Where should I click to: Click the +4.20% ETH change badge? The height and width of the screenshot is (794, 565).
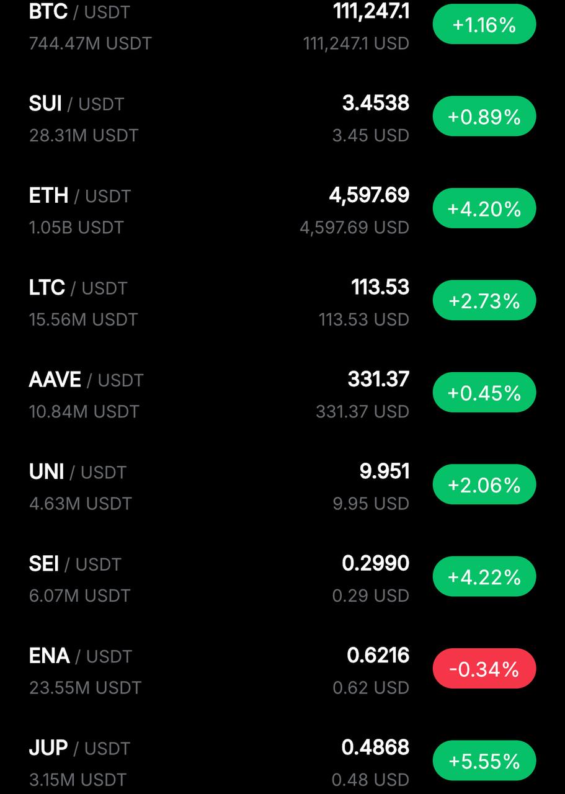484,208
